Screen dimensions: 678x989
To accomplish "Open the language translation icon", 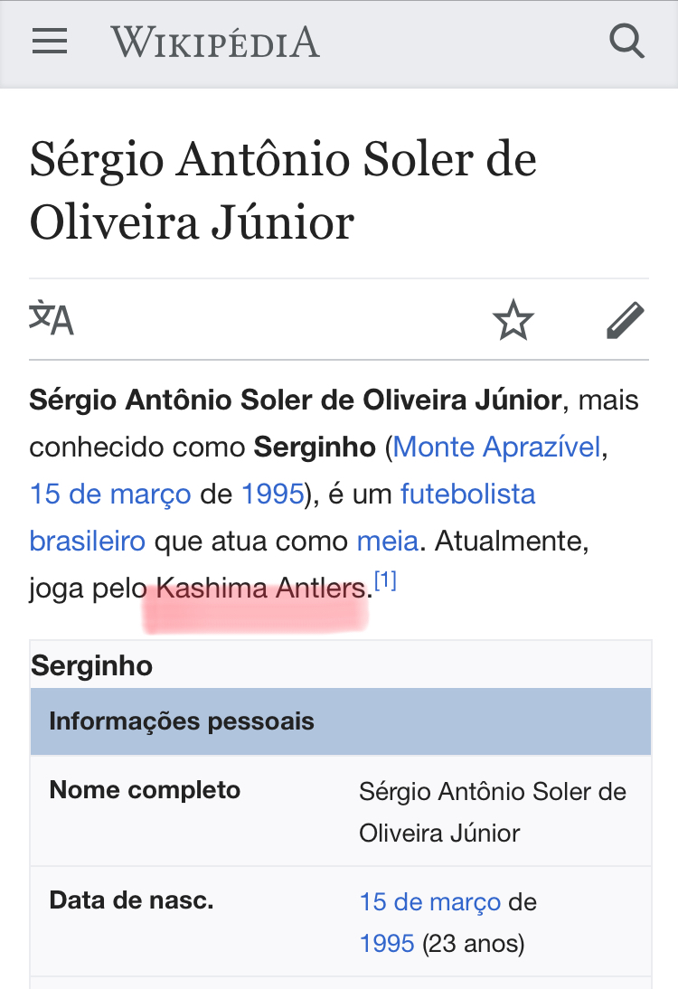I will 52,318.
